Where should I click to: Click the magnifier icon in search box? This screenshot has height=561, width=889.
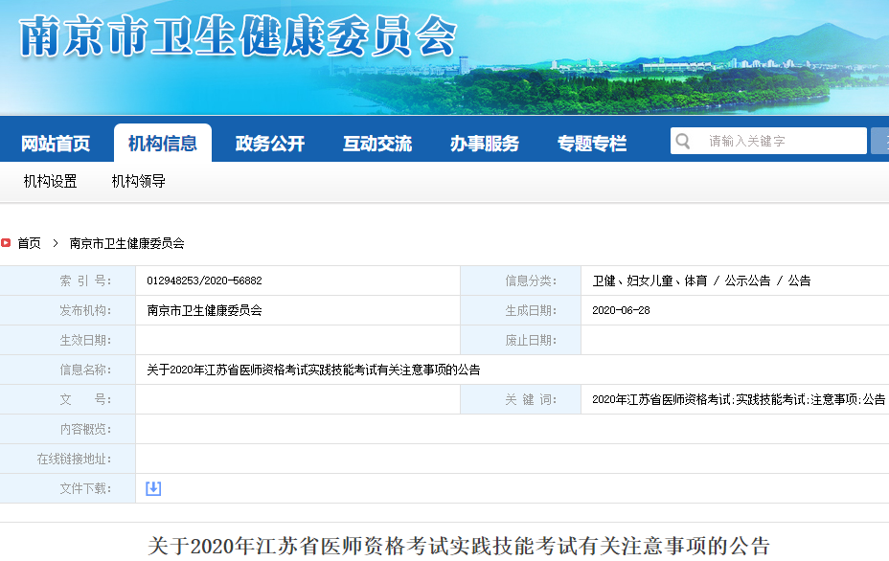coord(683,142)
